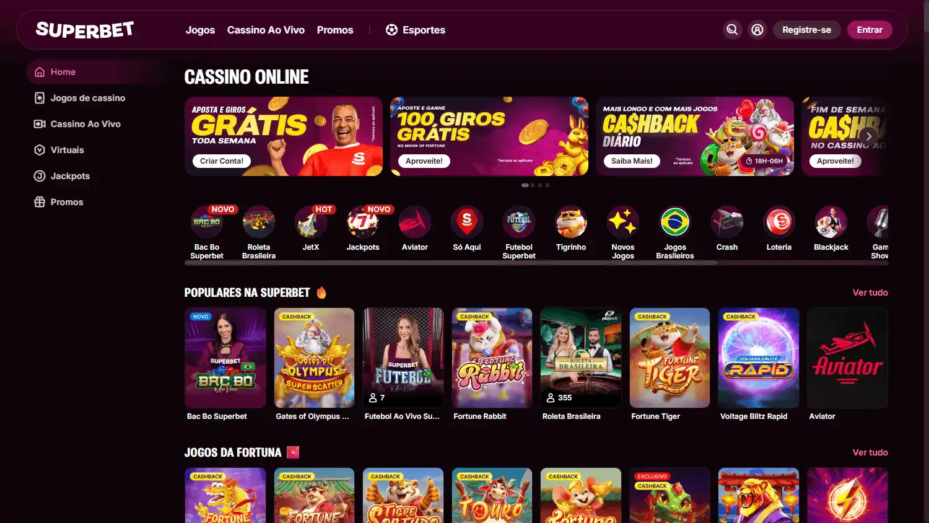Click Ver tudo for Jogos da Fortuna
The height and width of the screenshot is (523, 929).
pyautogui.click(x=870, y=452)
